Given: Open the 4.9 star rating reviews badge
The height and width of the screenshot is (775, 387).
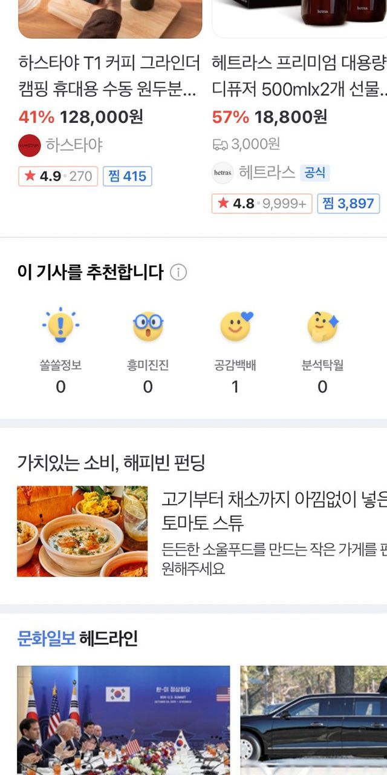Looking at the screenshot, I should [x=58, y=176].
